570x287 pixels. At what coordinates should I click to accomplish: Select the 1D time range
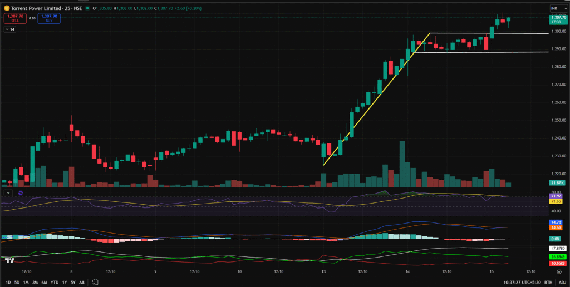pyautogui.click(x=7, y=282)
